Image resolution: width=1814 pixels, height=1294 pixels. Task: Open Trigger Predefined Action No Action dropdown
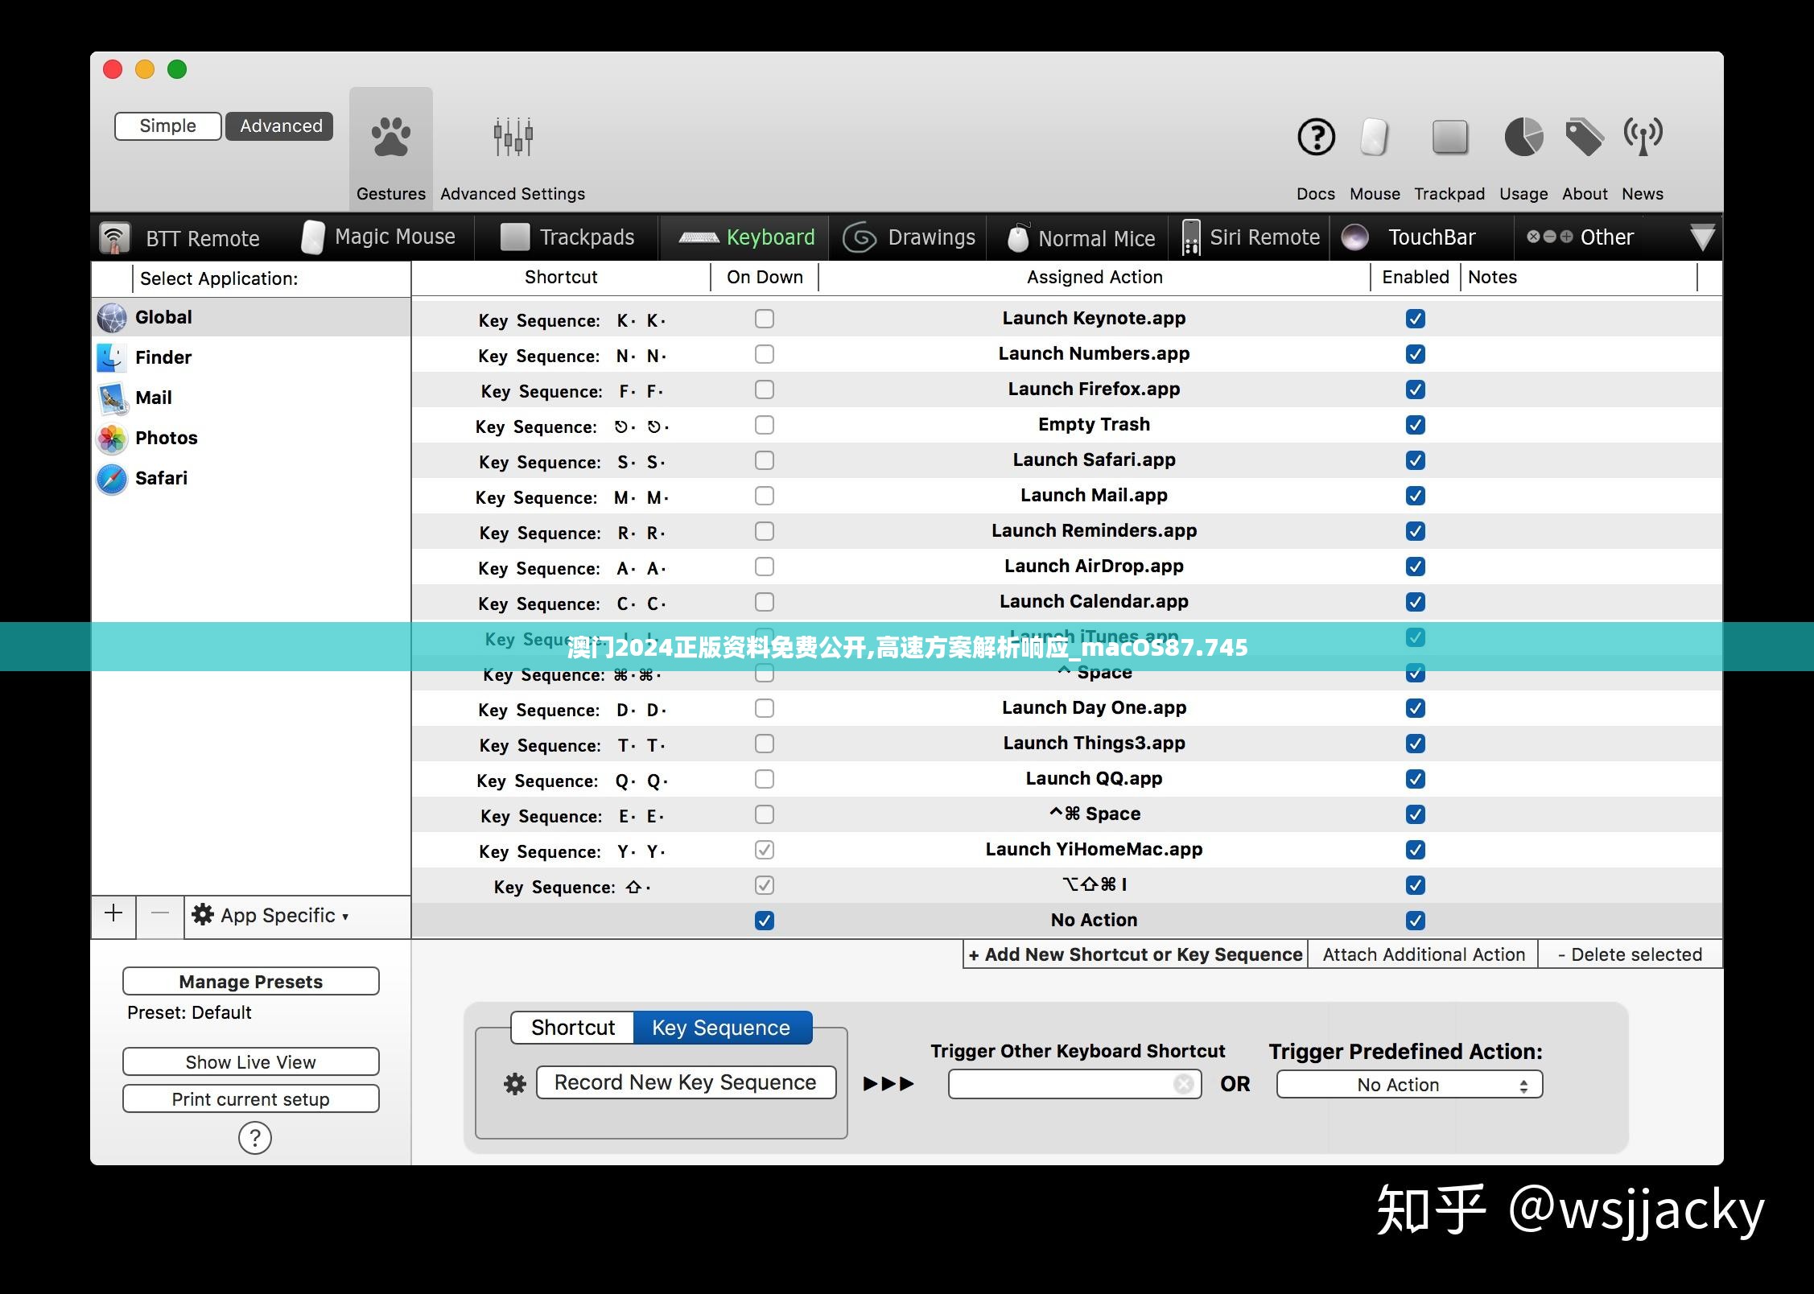pos(1409,1085)
